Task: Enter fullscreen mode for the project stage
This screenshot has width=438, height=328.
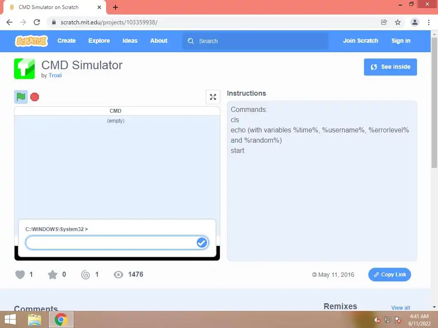Action: (x=213, y=97)
